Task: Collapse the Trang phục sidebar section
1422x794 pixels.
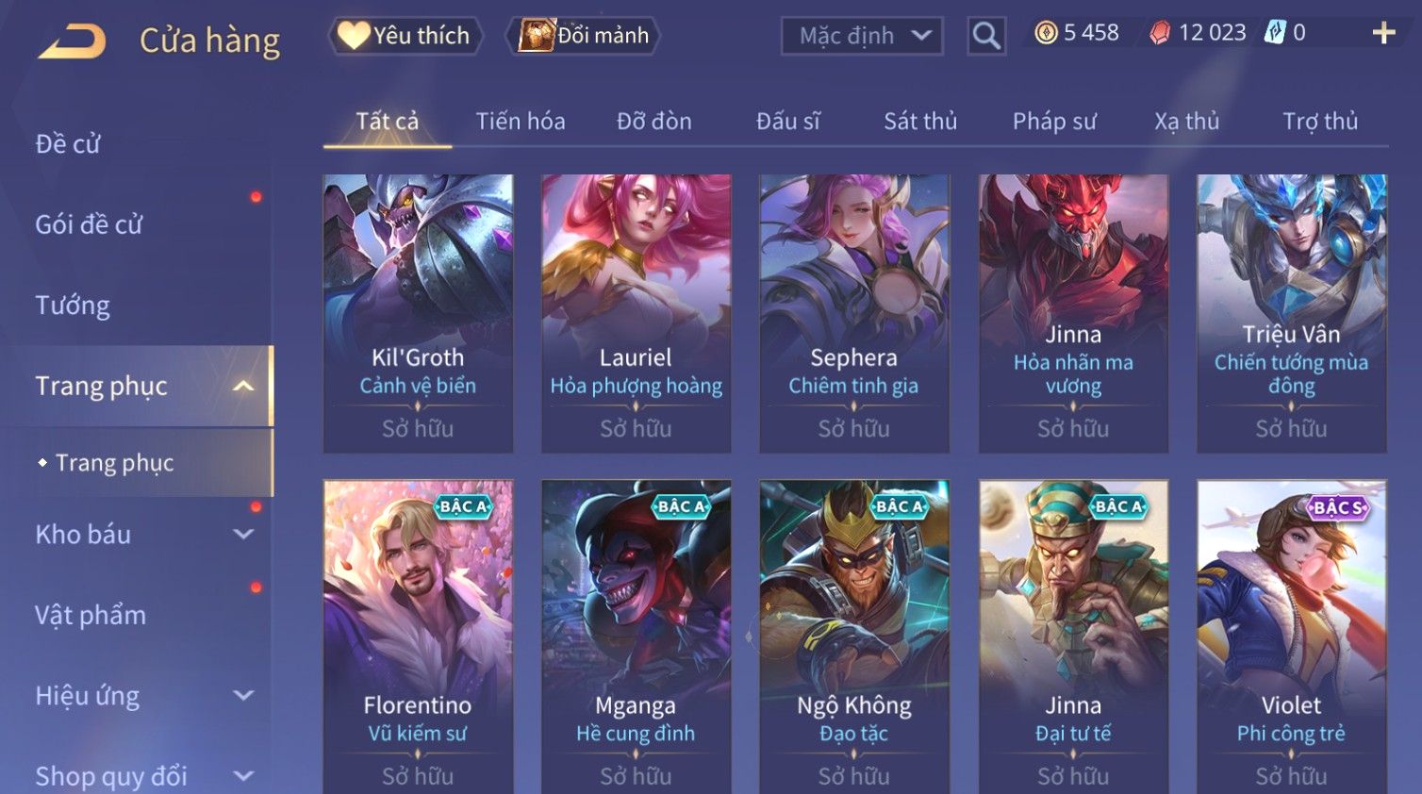Action: pos(243,386)
